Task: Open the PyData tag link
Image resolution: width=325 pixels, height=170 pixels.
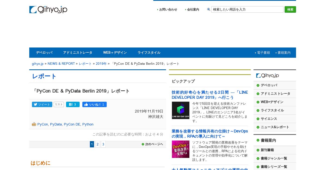Action: [56, 124]
